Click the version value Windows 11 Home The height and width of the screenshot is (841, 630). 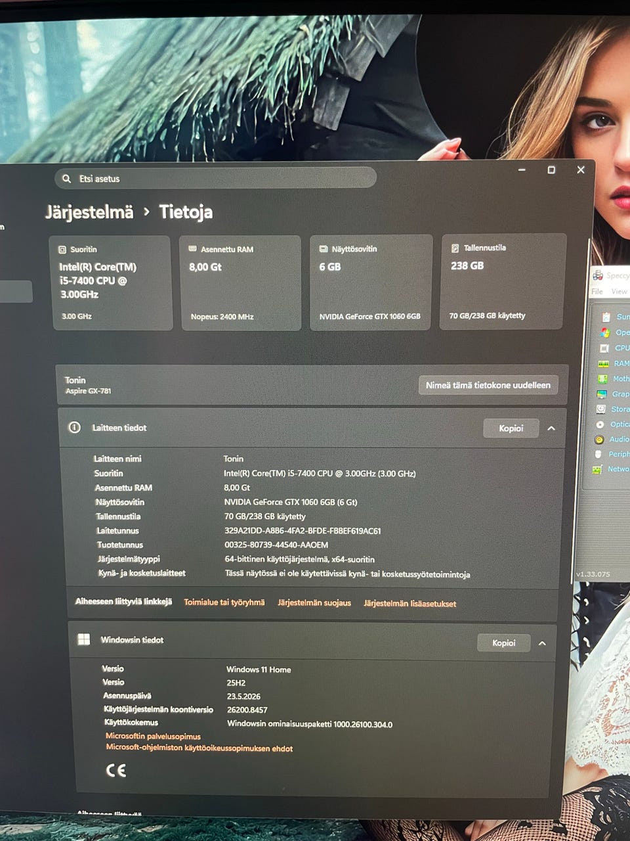coord(259,670)
